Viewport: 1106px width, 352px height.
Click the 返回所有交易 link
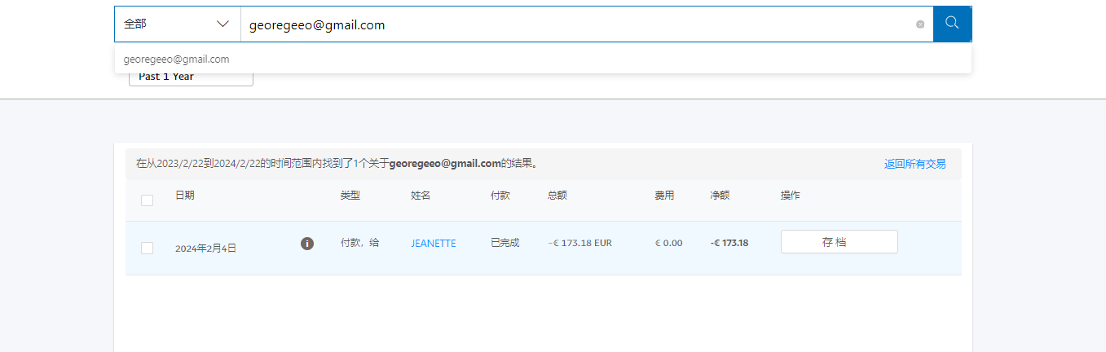pos(914,164)
